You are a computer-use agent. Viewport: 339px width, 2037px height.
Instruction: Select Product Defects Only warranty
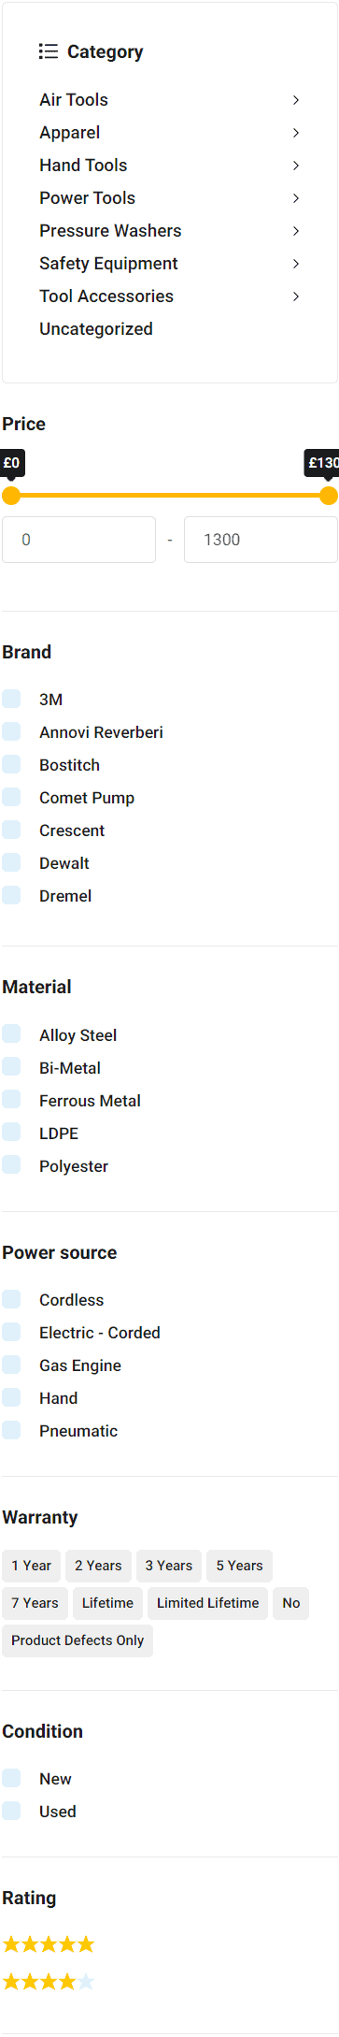coord(78,1640)
